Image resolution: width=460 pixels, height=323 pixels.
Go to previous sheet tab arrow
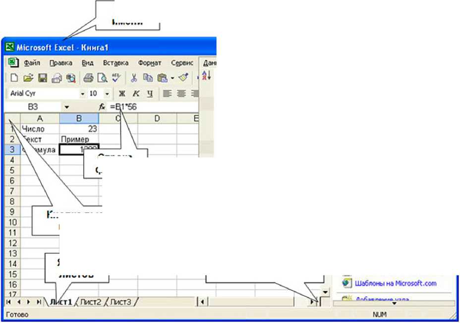click(x=19, y=302)
